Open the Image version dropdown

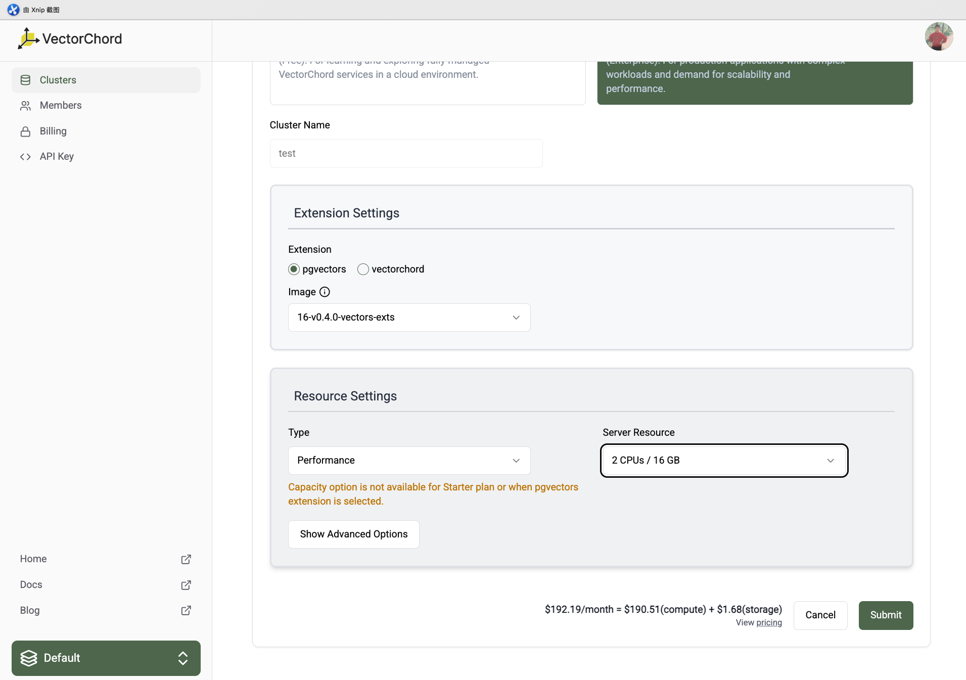[409, 318]
